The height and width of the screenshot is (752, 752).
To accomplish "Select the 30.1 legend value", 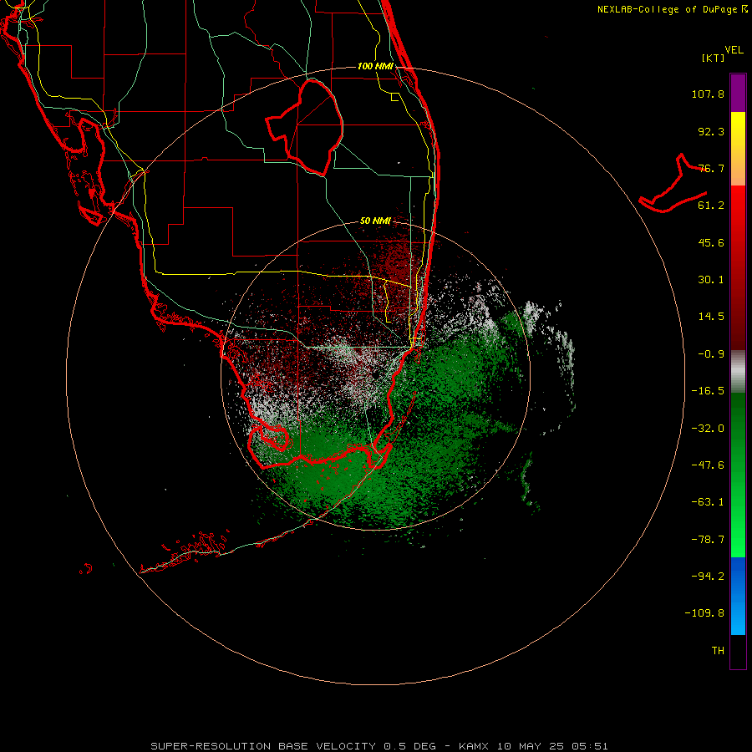I will click(x=711, y=280).
